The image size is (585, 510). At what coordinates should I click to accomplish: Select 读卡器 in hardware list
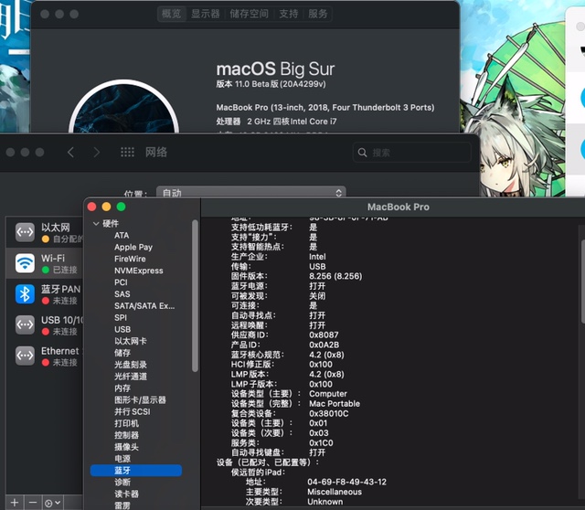point(126,494)
